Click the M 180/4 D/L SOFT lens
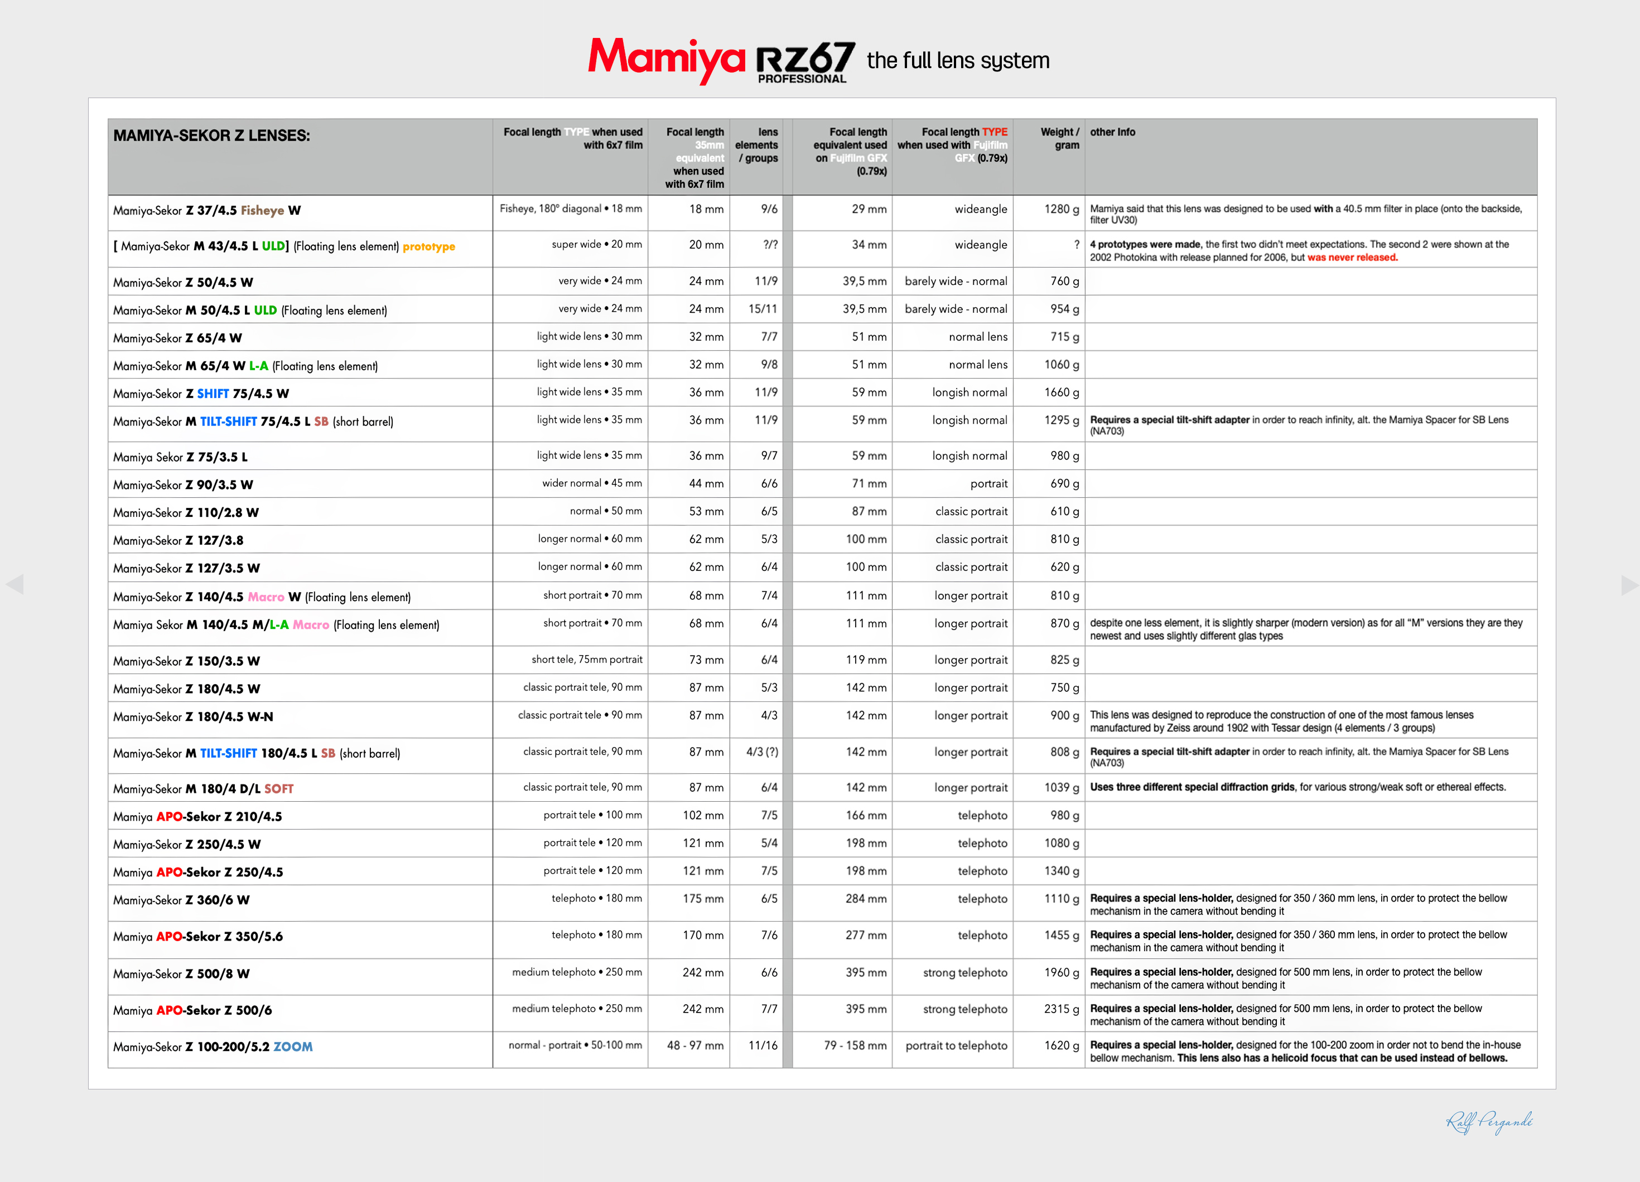 [203, 789]
